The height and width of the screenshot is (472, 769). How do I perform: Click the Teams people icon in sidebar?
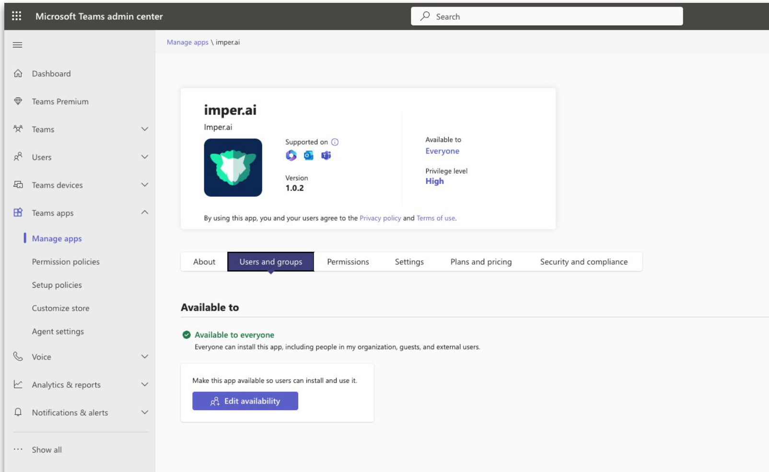click(18, 129)
